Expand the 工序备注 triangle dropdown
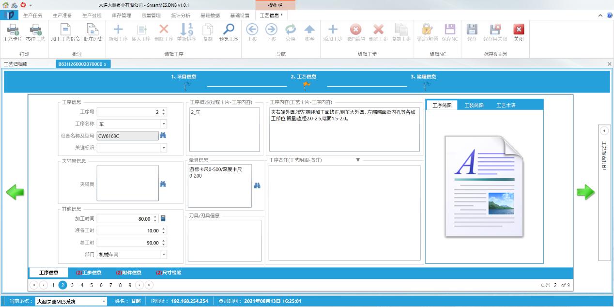Screen dimensions: 614x307 358,160
